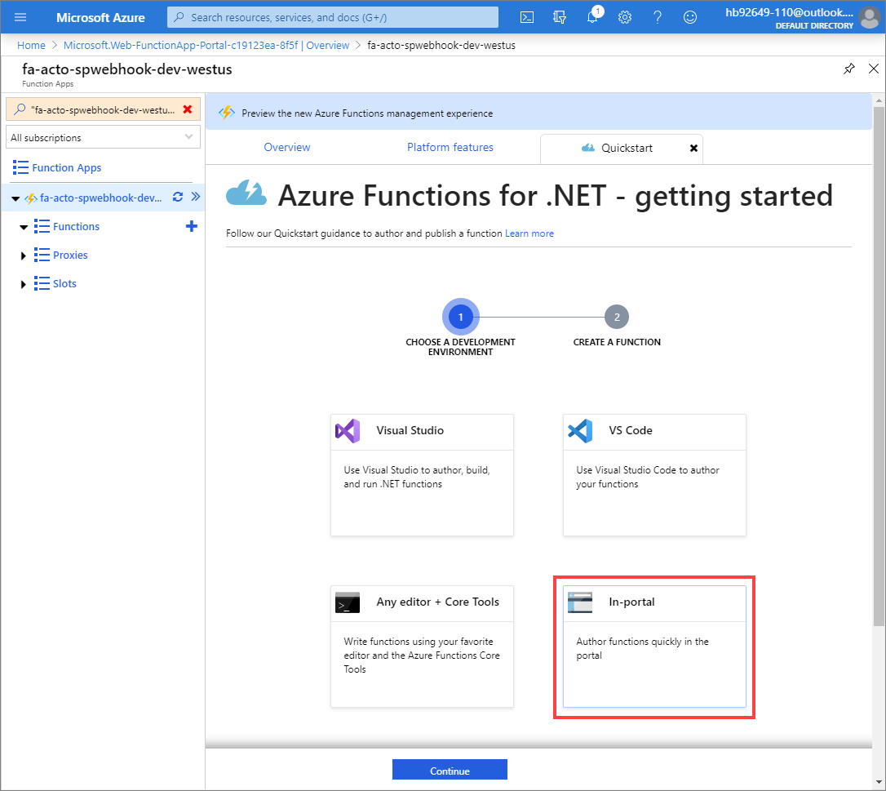Select the Functions item in tree
The height and width of the screenshot is (791, 886).
point(77,226)
